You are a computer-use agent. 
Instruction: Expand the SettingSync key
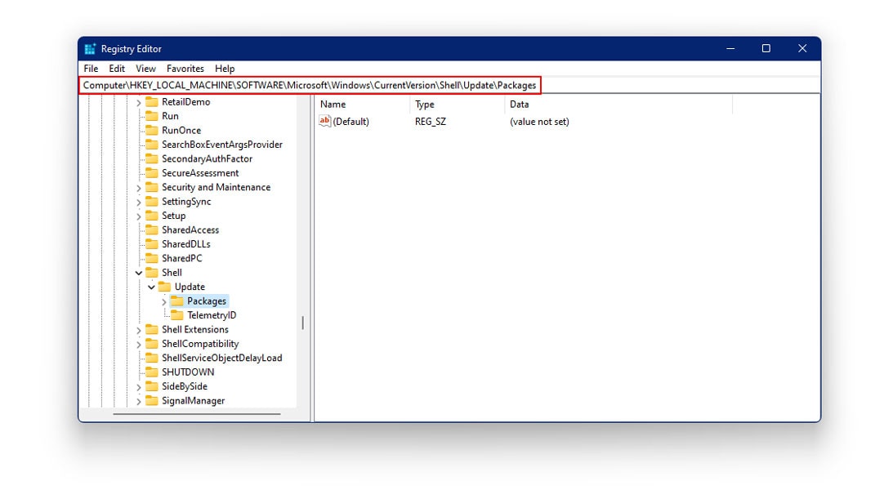coord(139,202)
